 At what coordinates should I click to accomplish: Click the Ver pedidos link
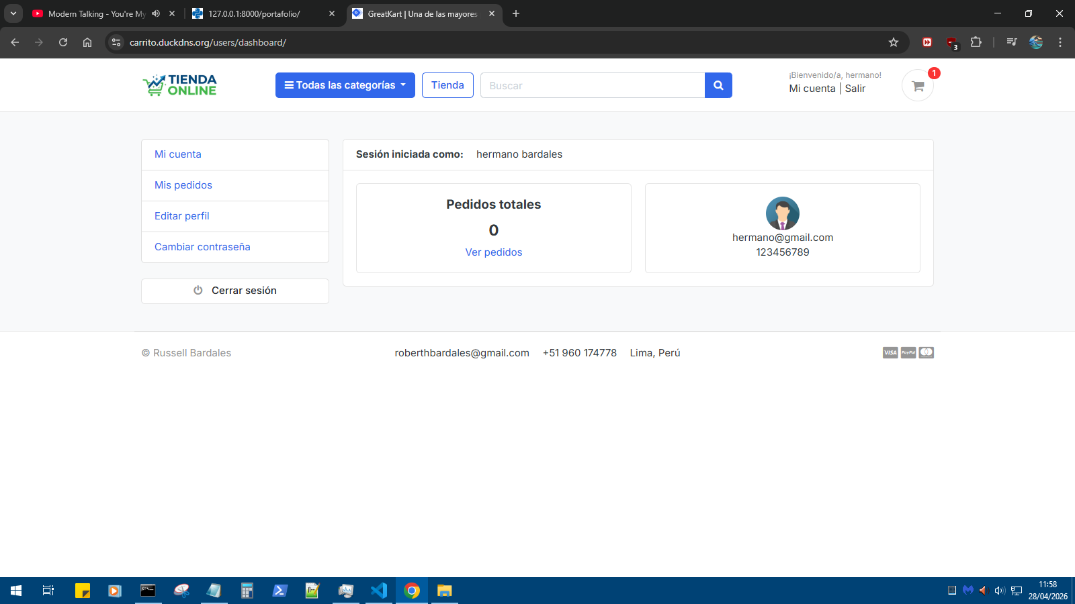pyautogui.click(x=494, y=252)
